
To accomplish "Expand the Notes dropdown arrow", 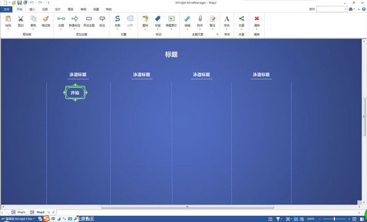I will point(212,29).
